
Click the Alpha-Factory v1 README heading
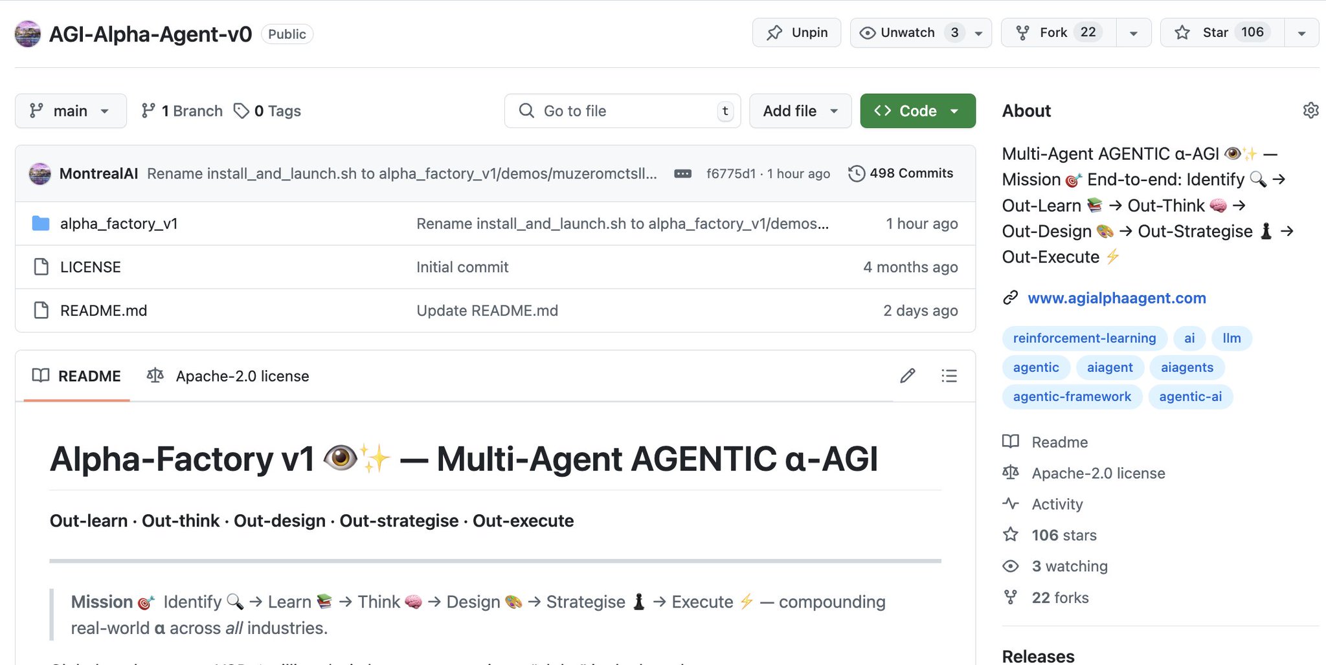[x=464, y=459]
